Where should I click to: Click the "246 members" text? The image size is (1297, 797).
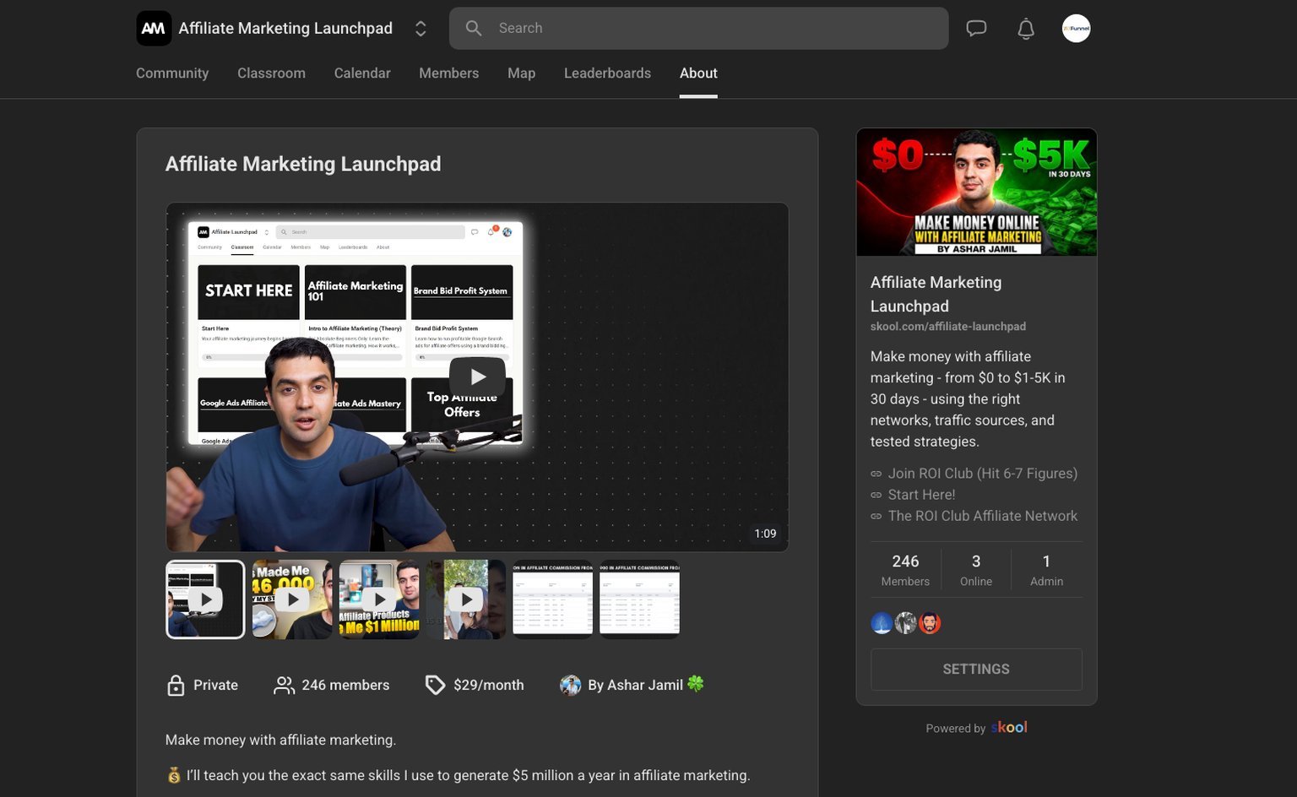coord(345,685)
